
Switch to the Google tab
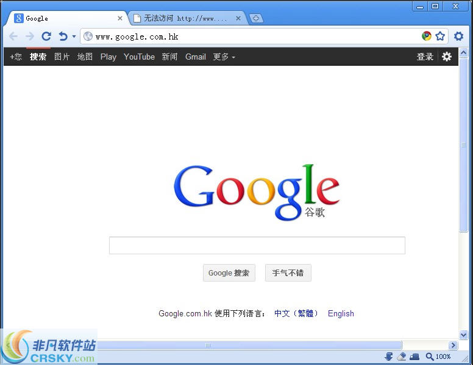[x=68, y=18]
